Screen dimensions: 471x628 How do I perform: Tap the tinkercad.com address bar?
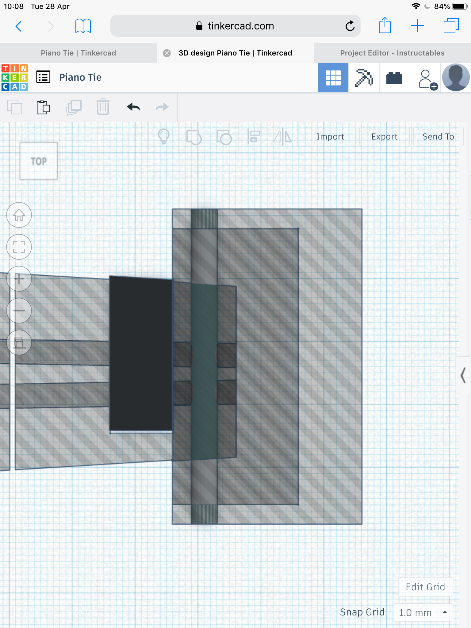(x=235, y=26)
